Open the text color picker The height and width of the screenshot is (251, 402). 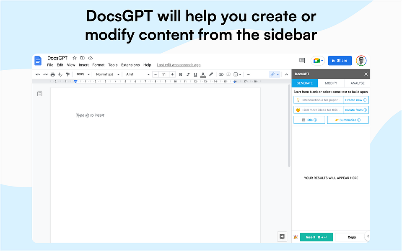[203, 74]
